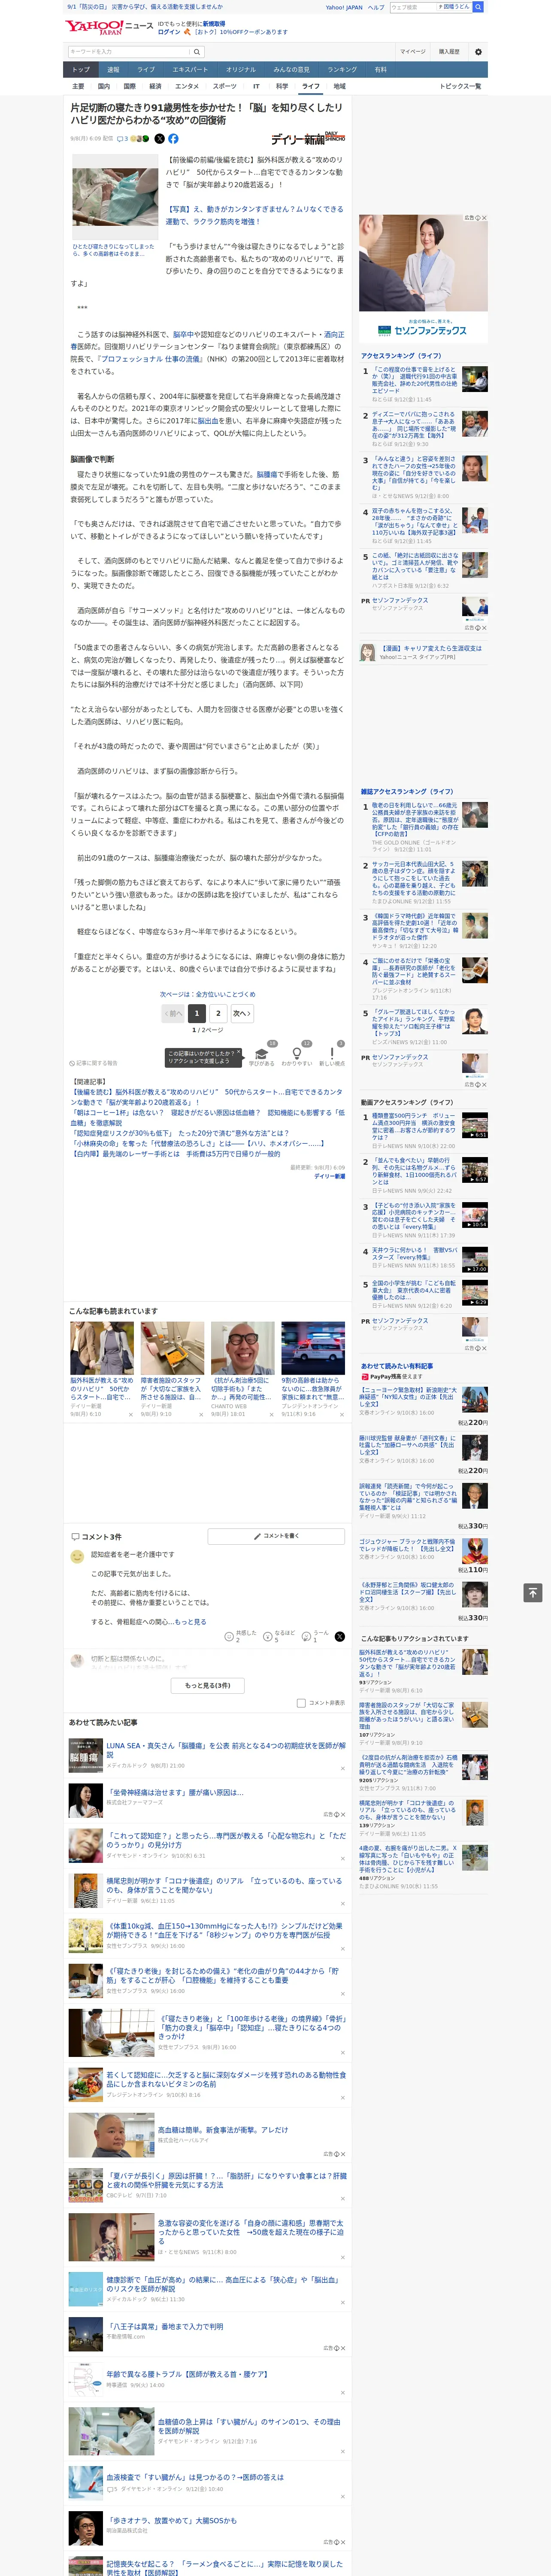Select the トップ navigation tab
This screenshot has height=2576, width=551.
(x=81, y=70)
